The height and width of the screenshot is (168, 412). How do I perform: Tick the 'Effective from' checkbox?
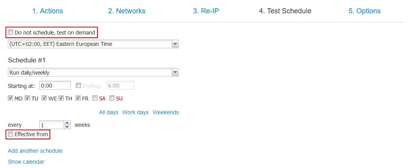tap(11, 134)
